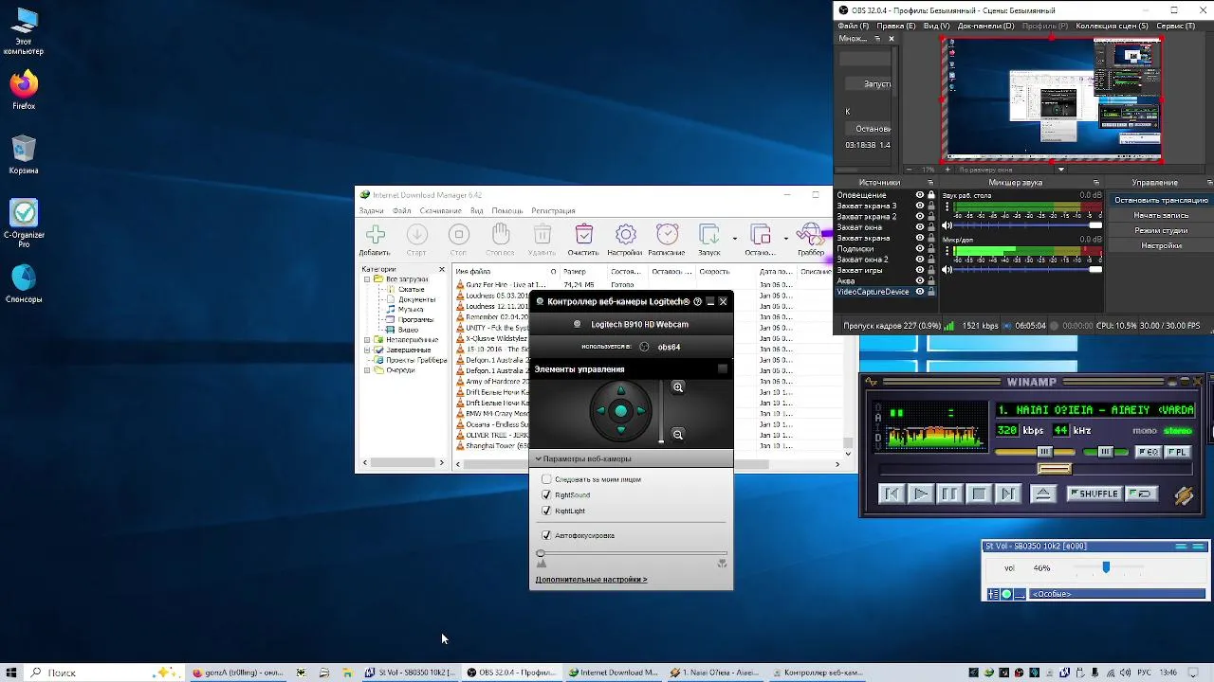Click Начать запись button in OBS
The width and height of the screenshot is (1214, 682).
[x=1161, y=216]
